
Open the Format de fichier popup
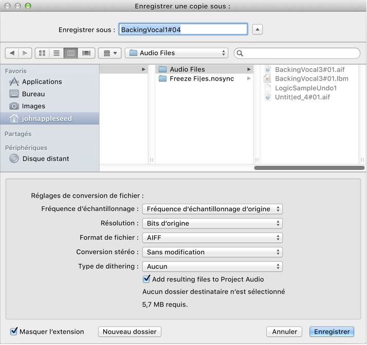pyautogui.click(x=212, y=238)
